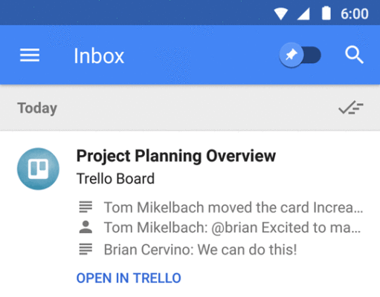Tap the 6:00 clock in status bar
380x297 pixels.
click(x=355, y=14)
